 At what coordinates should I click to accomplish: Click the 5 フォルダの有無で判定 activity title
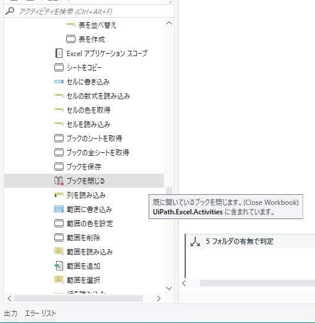(x=239, y=242)
